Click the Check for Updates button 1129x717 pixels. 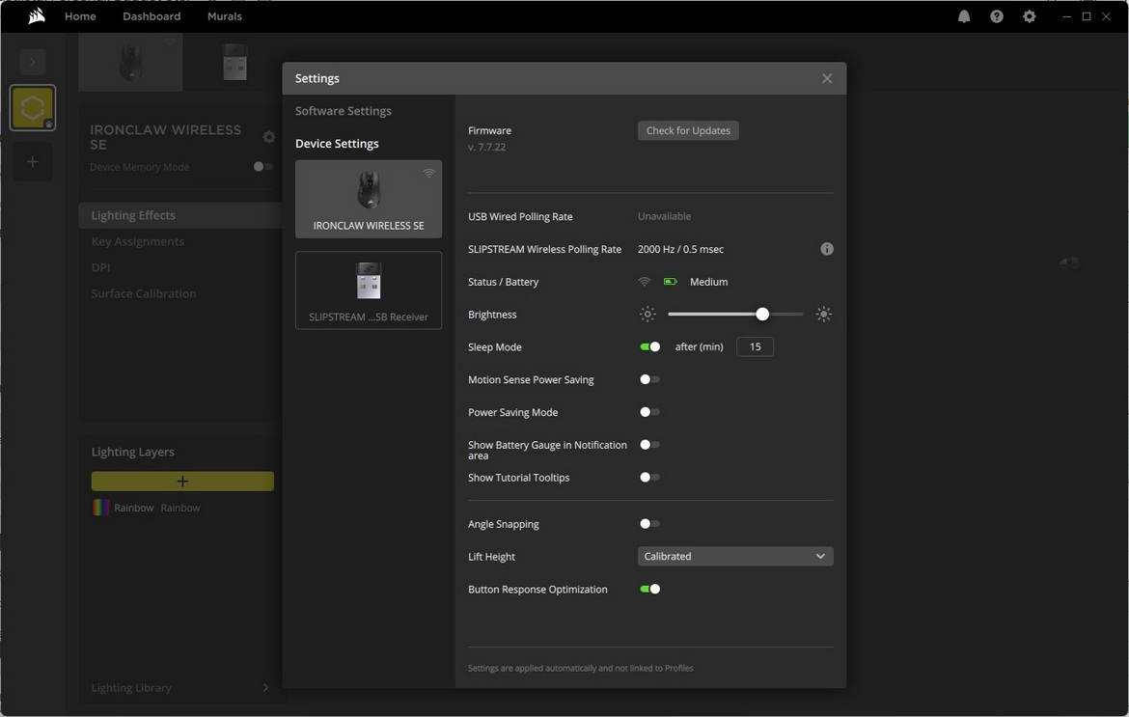click(x=688, y=130)
